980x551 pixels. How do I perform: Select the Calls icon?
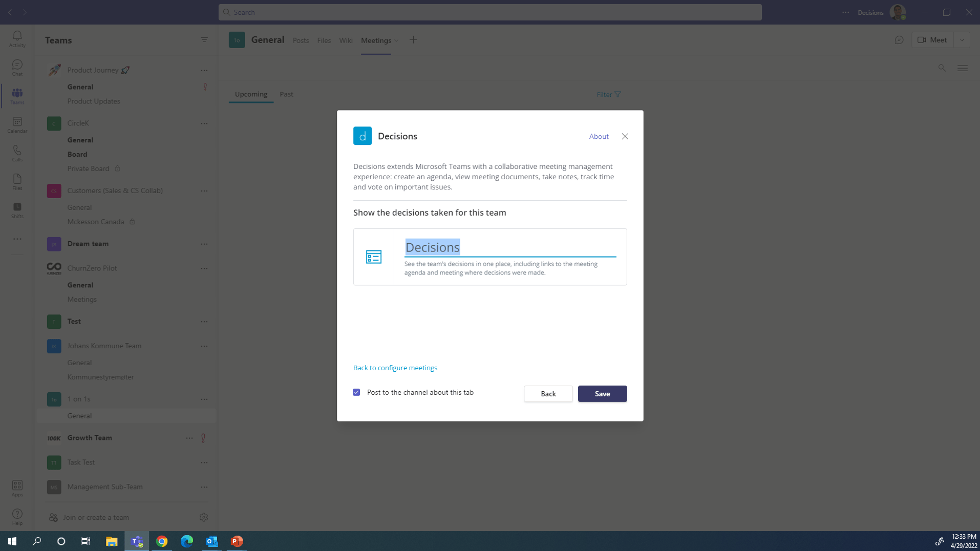pos(17,153)
